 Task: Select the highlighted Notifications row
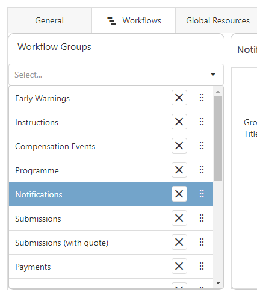point(111,194)
